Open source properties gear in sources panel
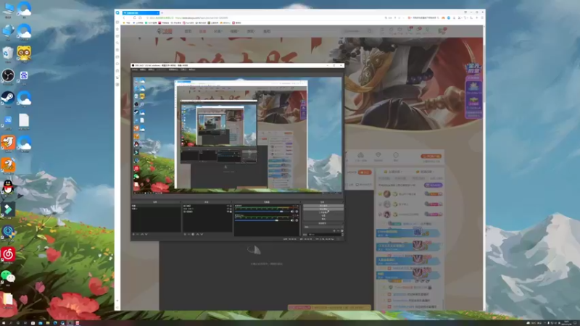This screenshot has height=326, width=580. [193, 234]
